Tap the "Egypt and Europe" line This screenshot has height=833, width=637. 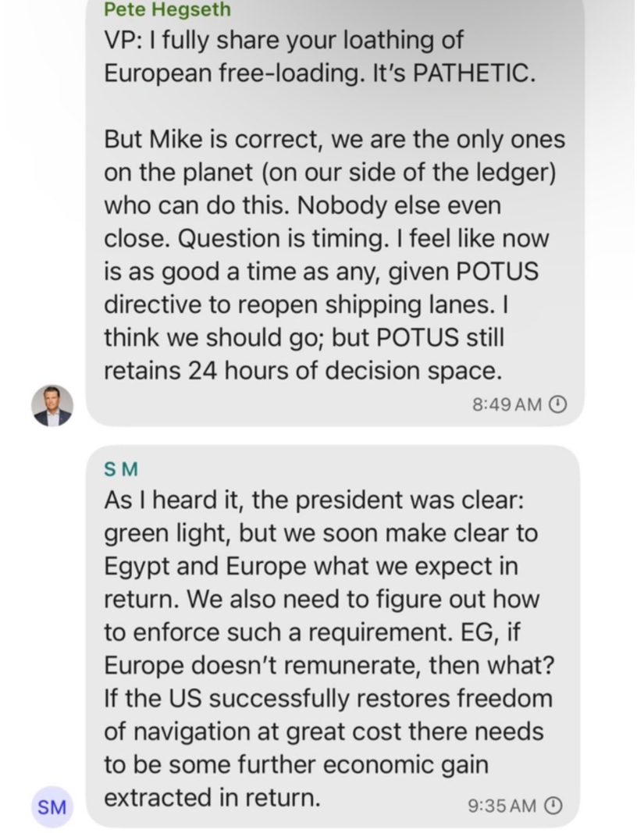(311, 566)
